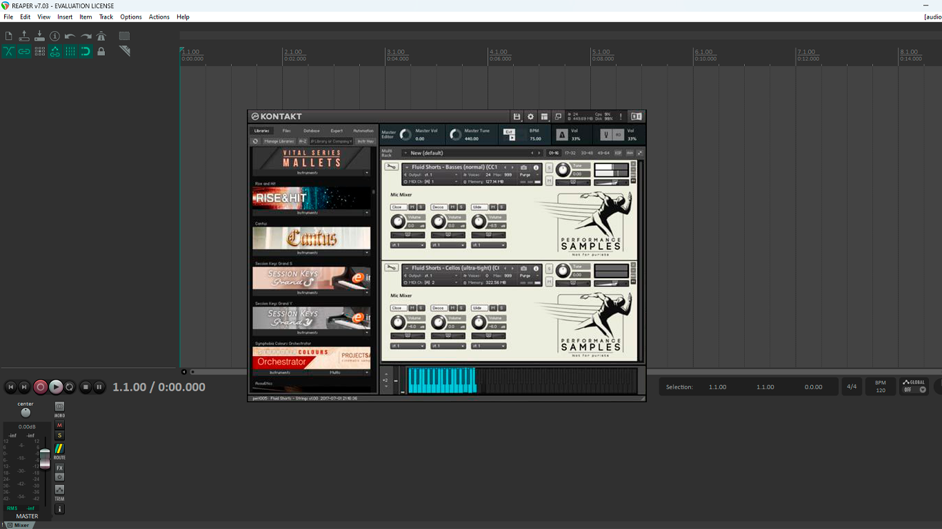This screenshot has height=529, width=942.
Task: Open the Track menu
Action: (x=106, y=17)
